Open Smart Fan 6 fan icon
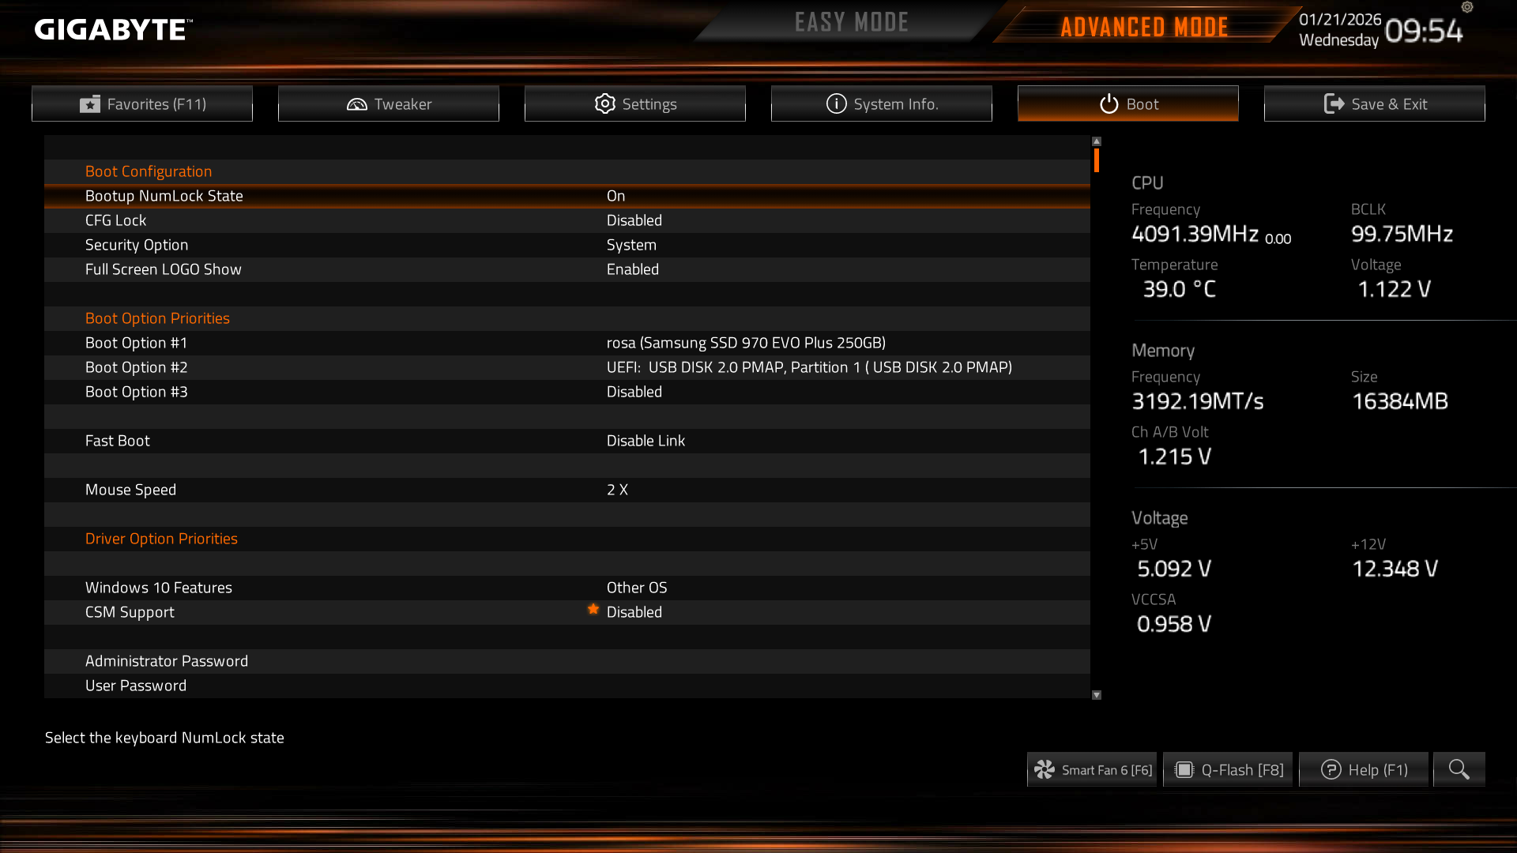Image resolution: width=1517 pixels, height=853 pixels. 1045,769
